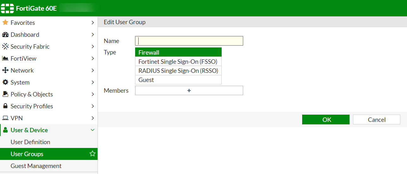Screen dimensions: 407x174
Task: Choose RADIUS Single Sign-On (RSSO) type
Action: (x=178, y=71)
